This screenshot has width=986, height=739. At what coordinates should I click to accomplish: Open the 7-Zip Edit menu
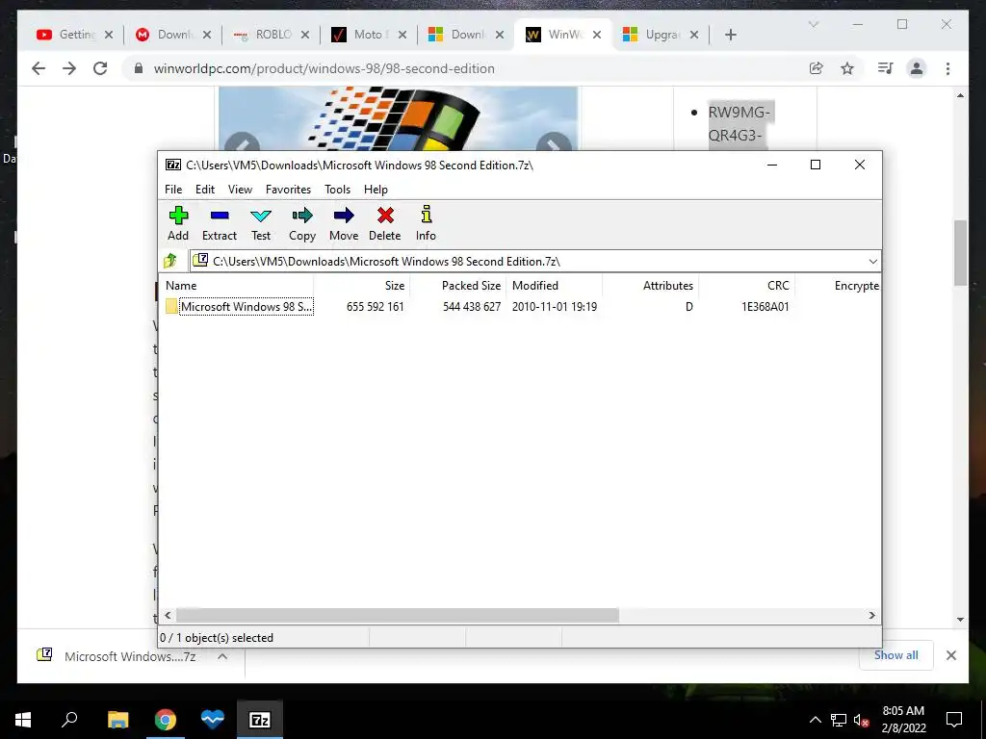[205, 190]
